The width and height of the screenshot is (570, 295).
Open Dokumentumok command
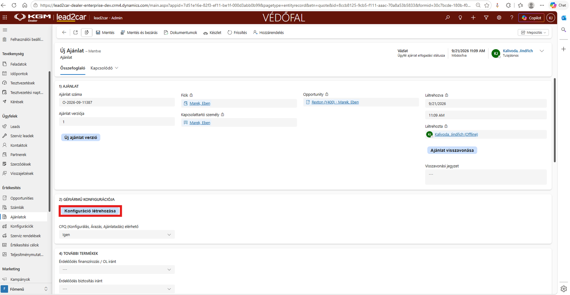click(180, 32)
